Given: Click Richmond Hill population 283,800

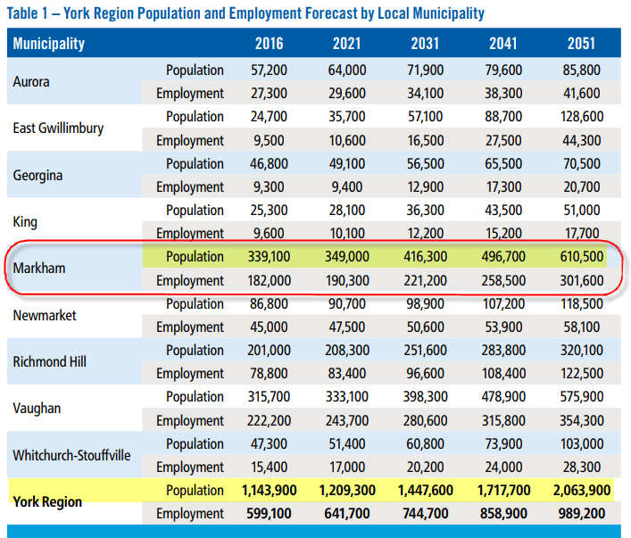Looking at the screenshot, I should click(503, 350).
